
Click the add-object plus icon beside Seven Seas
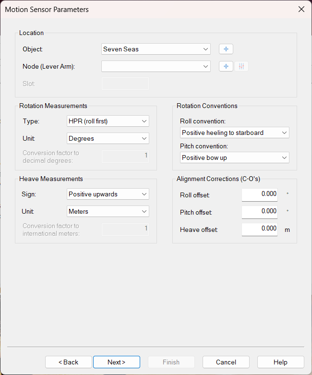226,49
